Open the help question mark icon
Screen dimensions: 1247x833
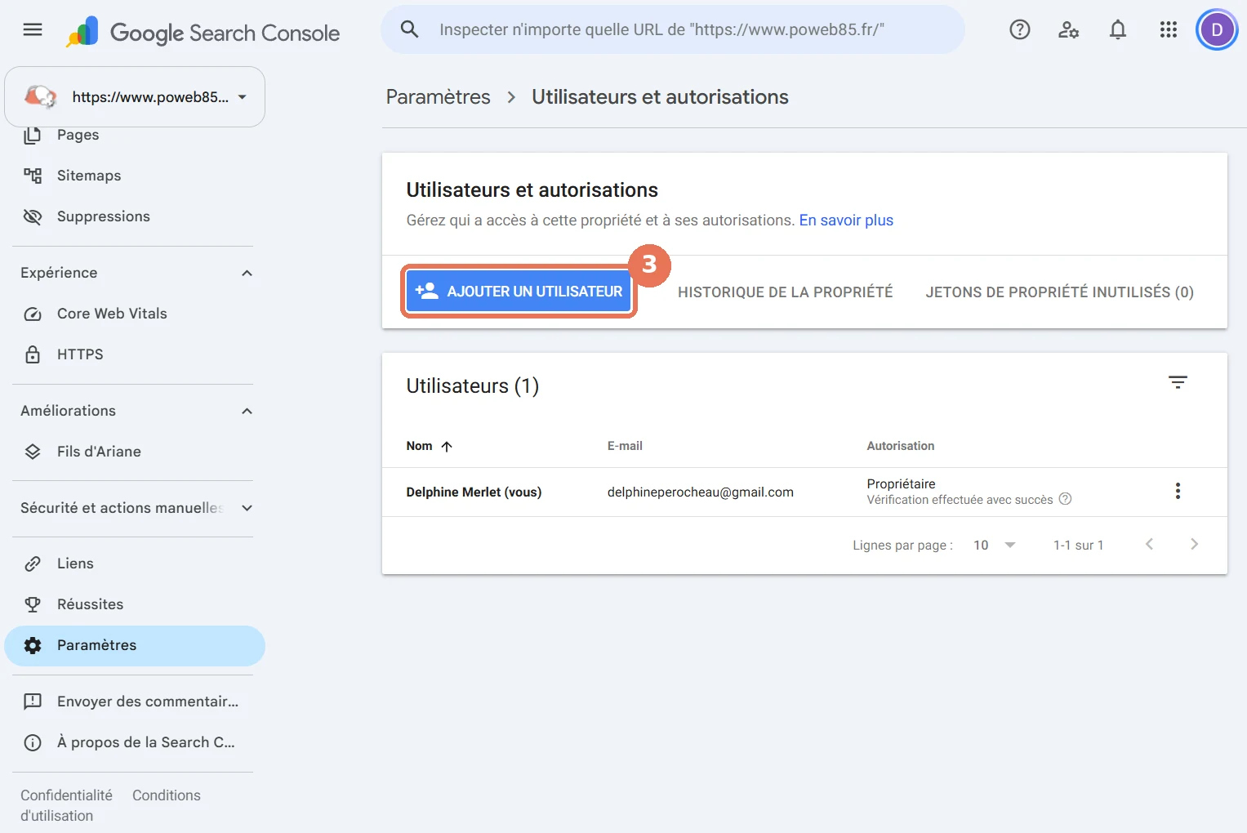coord(1020,30)
